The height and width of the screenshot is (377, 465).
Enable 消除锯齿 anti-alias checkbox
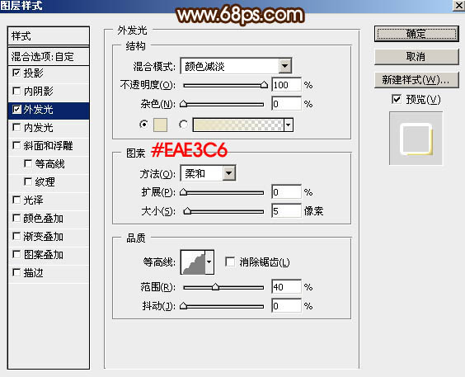coord(230,262)
